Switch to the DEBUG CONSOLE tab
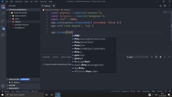 (x=66, y=57)
